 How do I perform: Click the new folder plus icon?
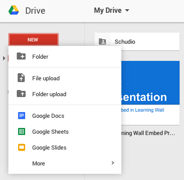(x=21, y=56)
